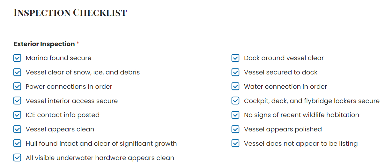This screenshot has width=385, height=168.
Task: Toggle the Vessel appears polished checkbox
Action: (235, 129)
